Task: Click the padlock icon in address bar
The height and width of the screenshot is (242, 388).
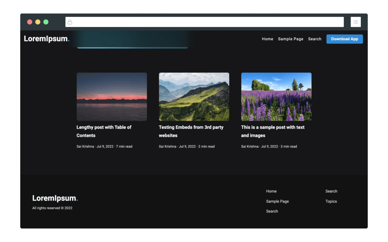Action: coord(70,22)
